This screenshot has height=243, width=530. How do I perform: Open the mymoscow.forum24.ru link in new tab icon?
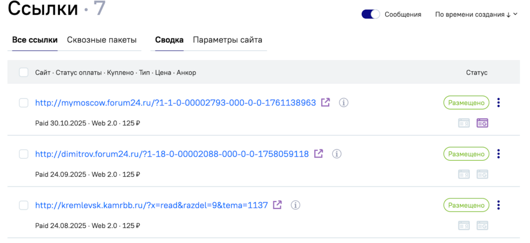tap(326, 102)
